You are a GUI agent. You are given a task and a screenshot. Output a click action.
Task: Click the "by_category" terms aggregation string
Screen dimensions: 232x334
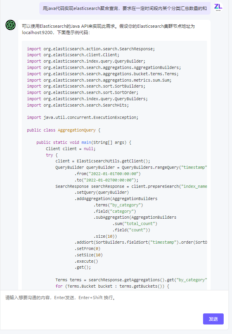click(125, 205)
